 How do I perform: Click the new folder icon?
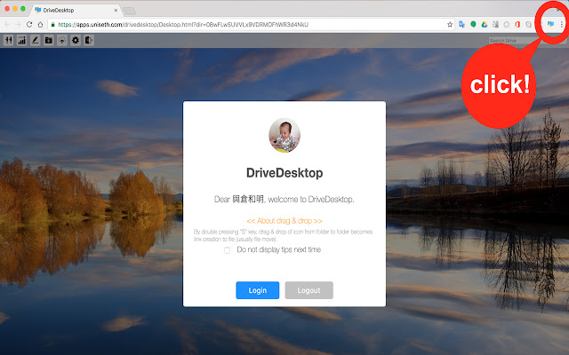(49, 40)
